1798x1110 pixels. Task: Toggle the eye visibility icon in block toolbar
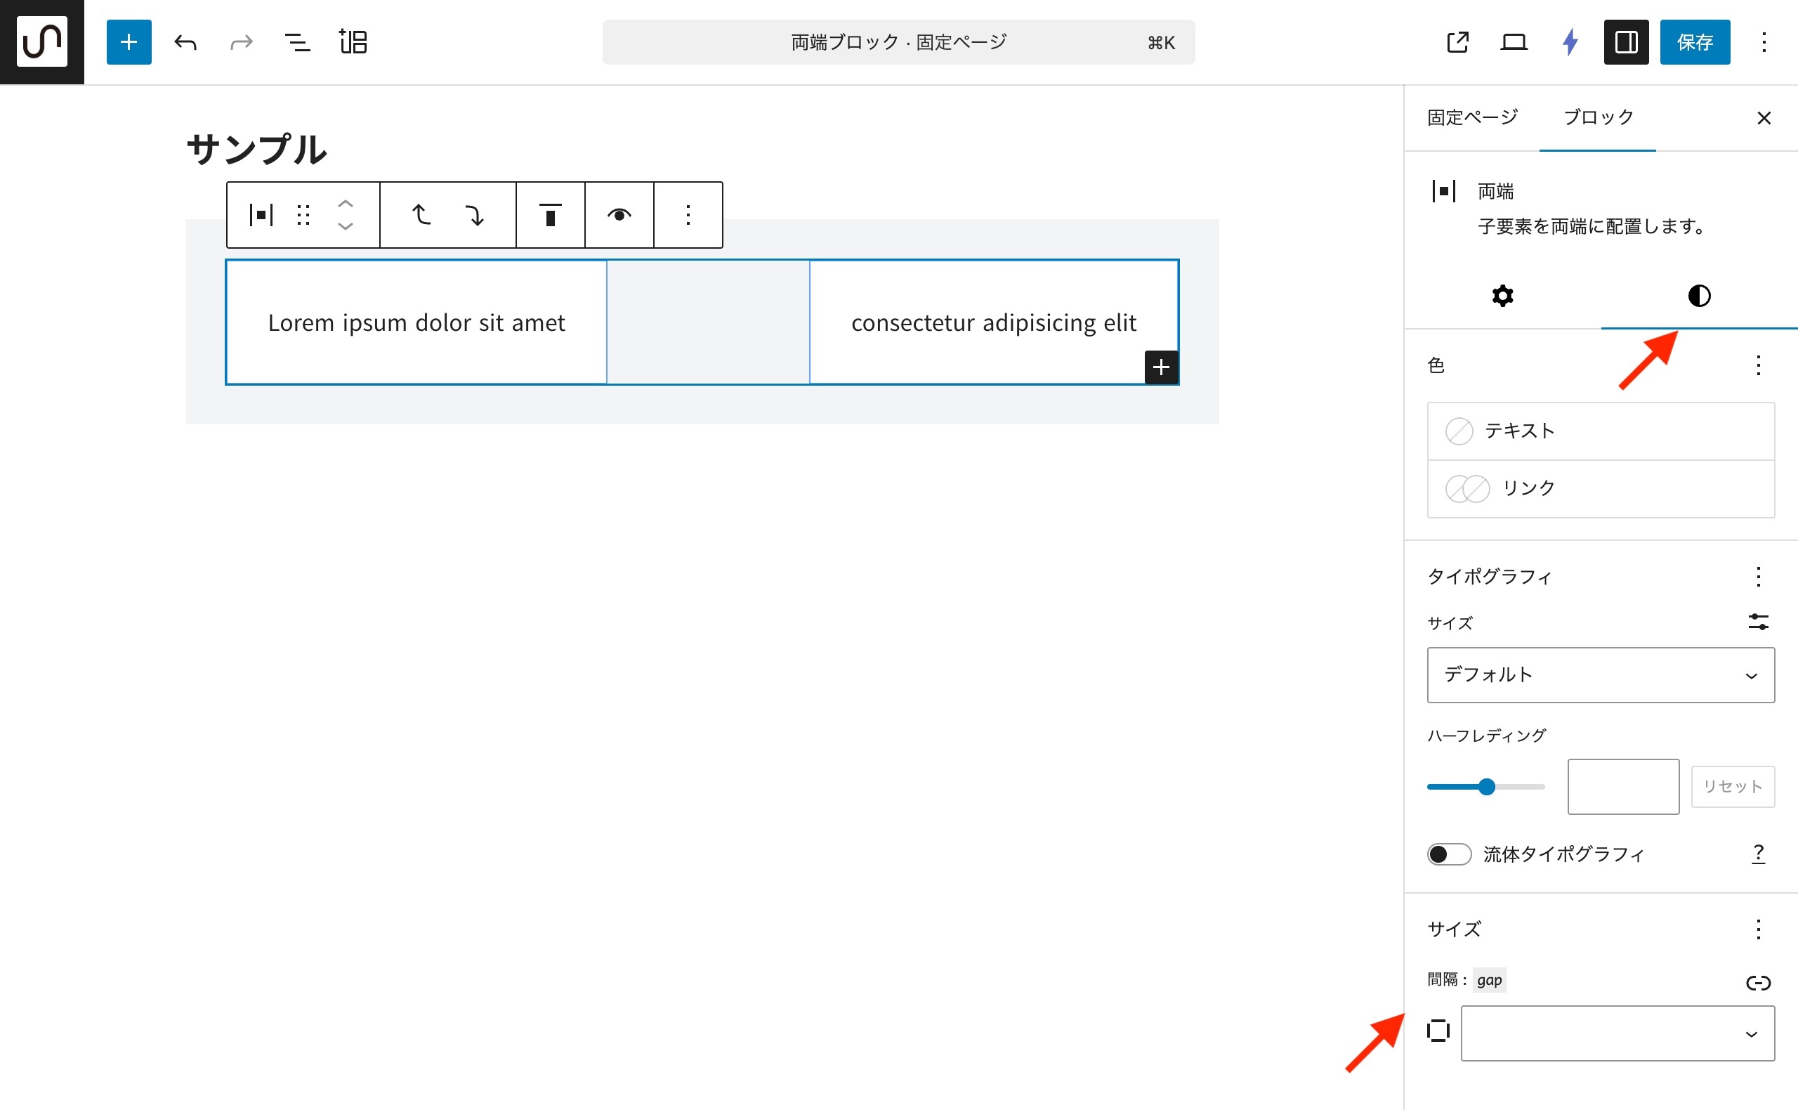[619, 215]
